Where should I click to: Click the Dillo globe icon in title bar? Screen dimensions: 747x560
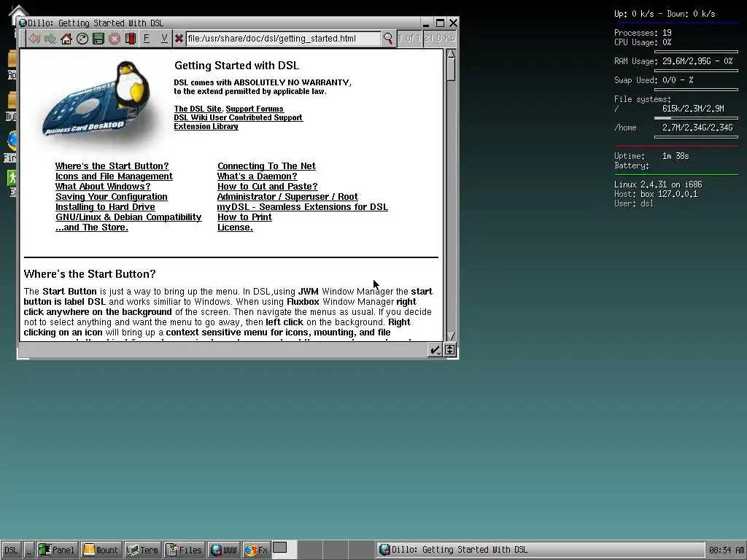coord(23,23)
